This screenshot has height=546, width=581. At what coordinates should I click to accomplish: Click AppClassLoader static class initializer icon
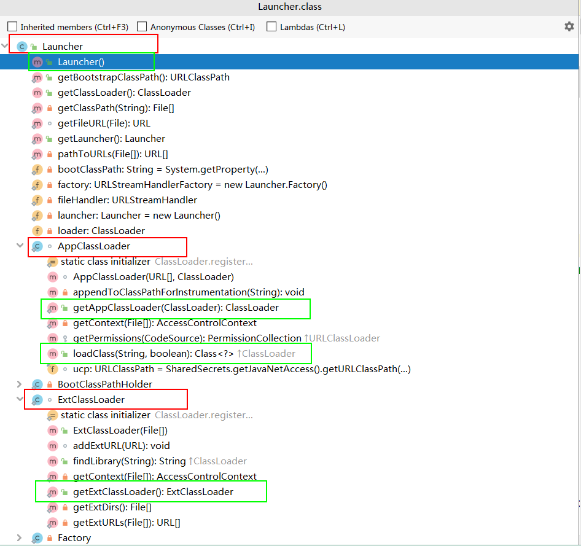pos(52,262)
